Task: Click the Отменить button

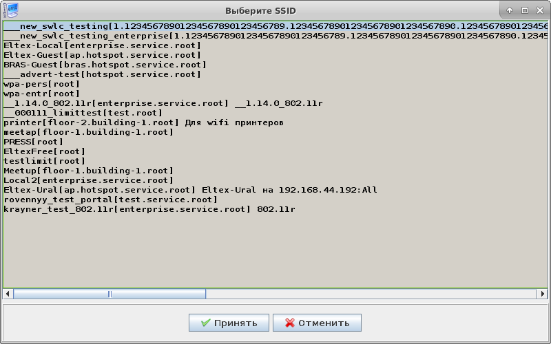Action: [x=317, y=323]
